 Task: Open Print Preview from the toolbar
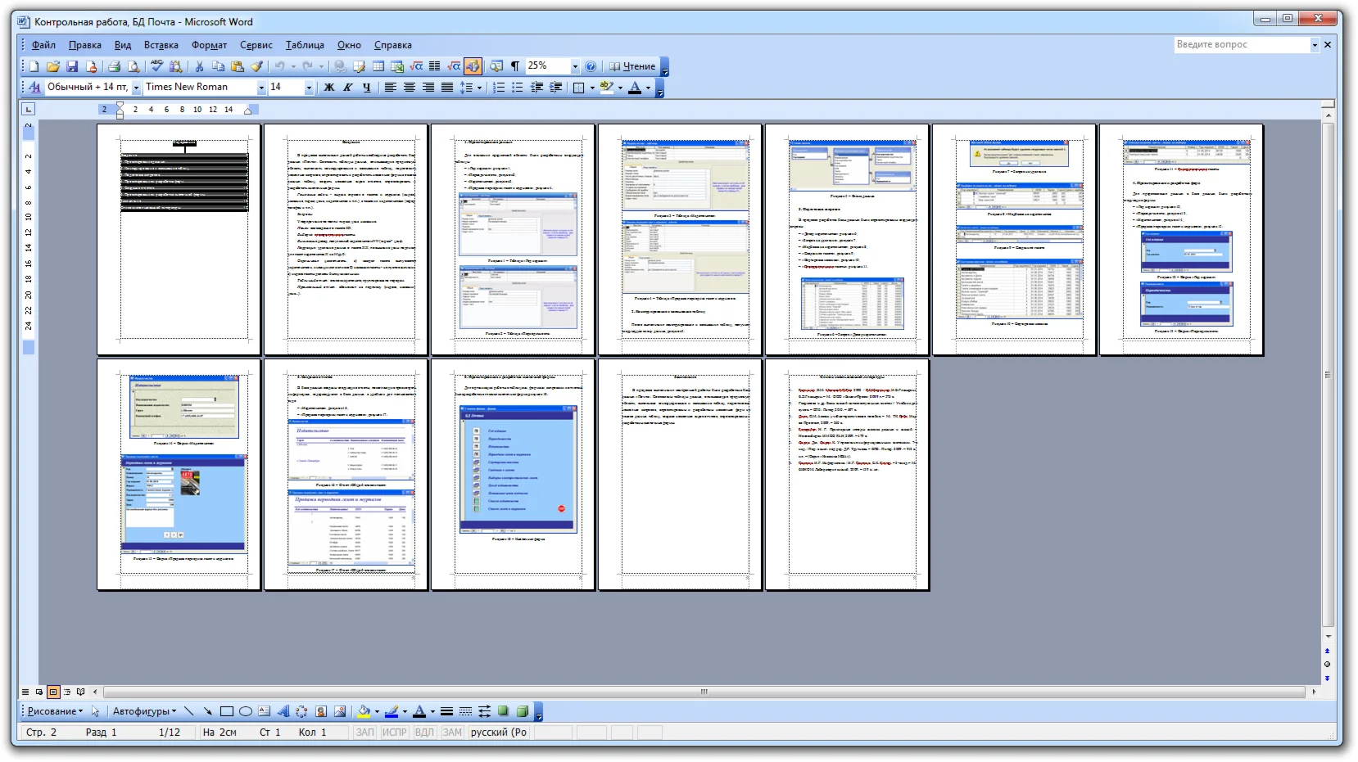[x=134, y=66]
